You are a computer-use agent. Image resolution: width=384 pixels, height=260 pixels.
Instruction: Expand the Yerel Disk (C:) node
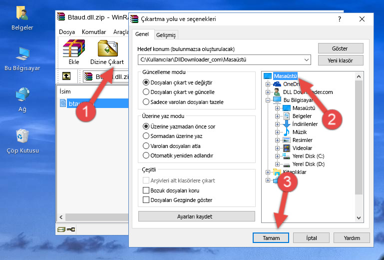[277, 156]
